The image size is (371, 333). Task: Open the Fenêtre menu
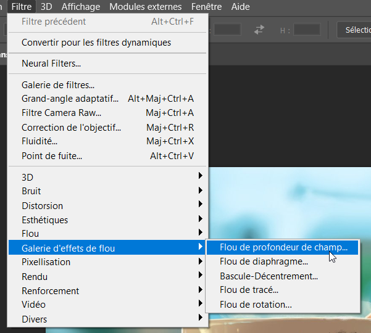point(206,7)
